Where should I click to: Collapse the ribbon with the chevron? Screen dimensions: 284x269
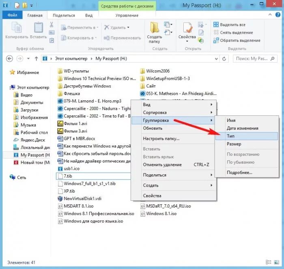(270, 15)
